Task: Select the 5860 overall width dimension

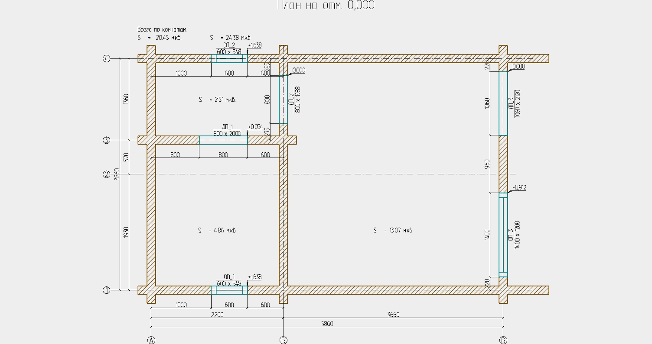Action: (x=327, y=324)
